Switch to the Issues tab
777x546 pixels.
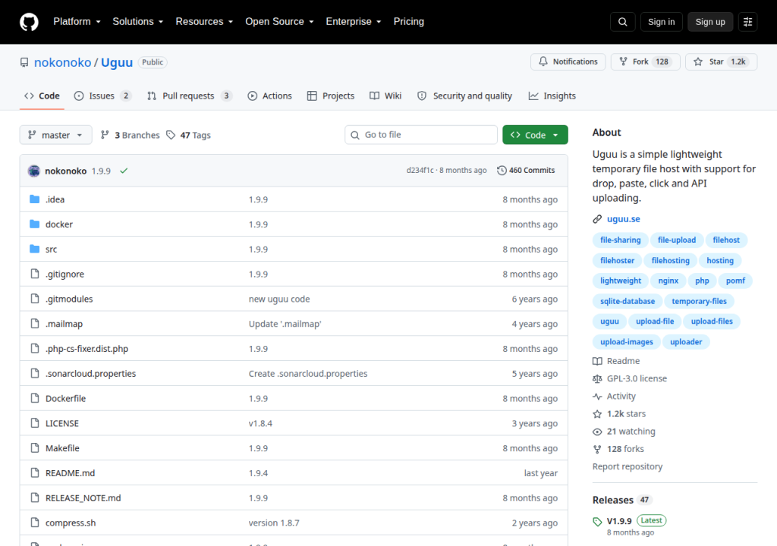(102, 96)
